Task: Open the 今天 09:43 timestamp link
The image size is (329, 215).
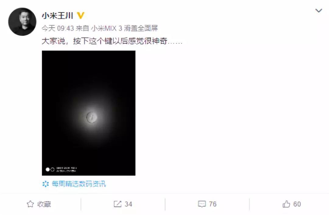Action: 58,28
